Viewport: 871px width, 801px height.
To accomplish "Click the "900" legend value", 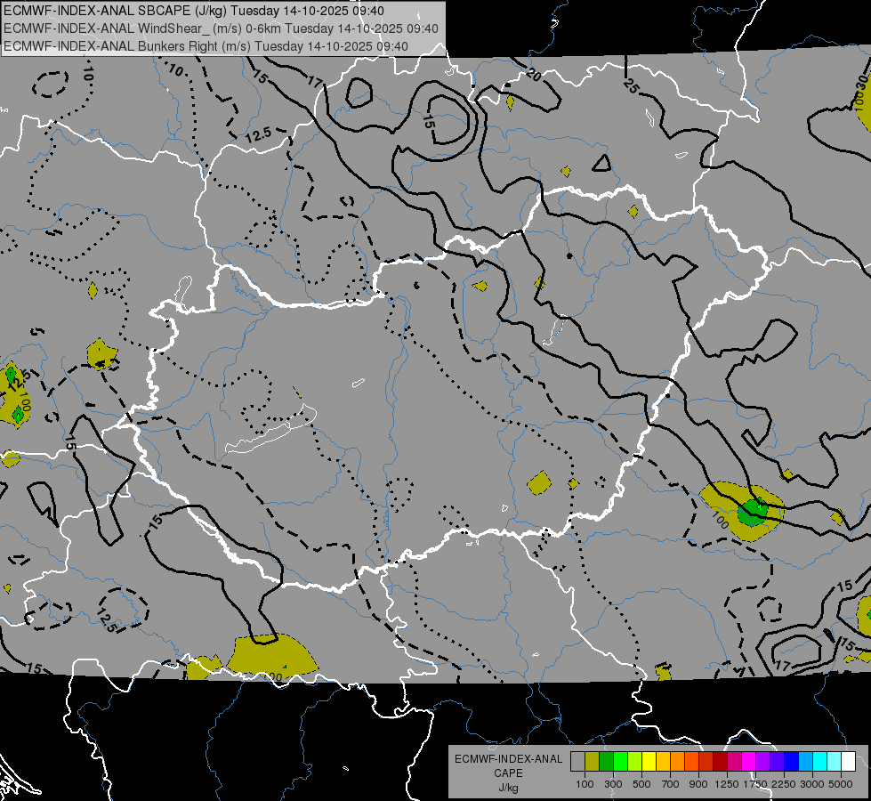I will (x=698, y=784).
